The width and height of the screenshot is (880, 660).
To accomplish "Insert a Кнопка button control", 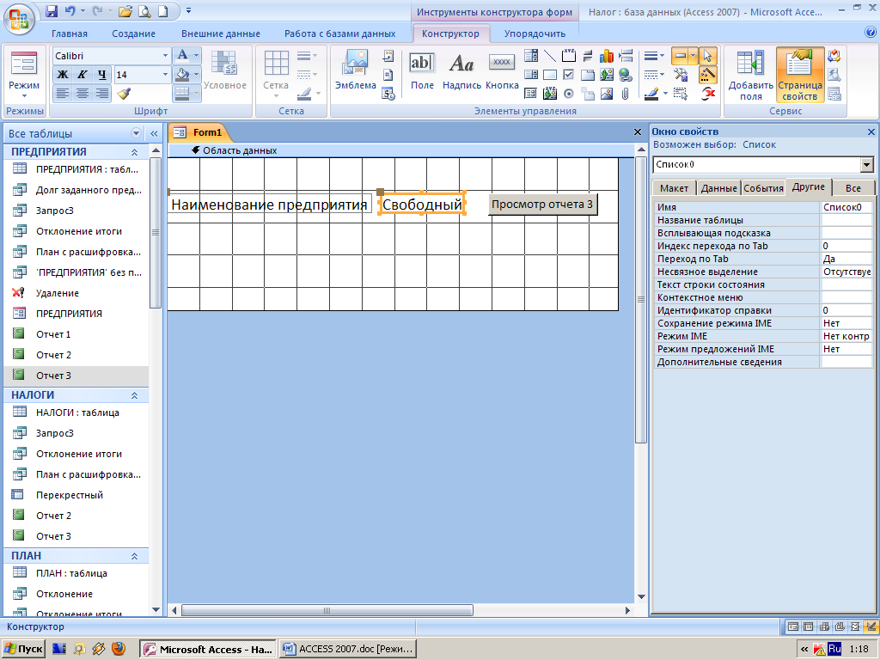I will pos(502,70).
